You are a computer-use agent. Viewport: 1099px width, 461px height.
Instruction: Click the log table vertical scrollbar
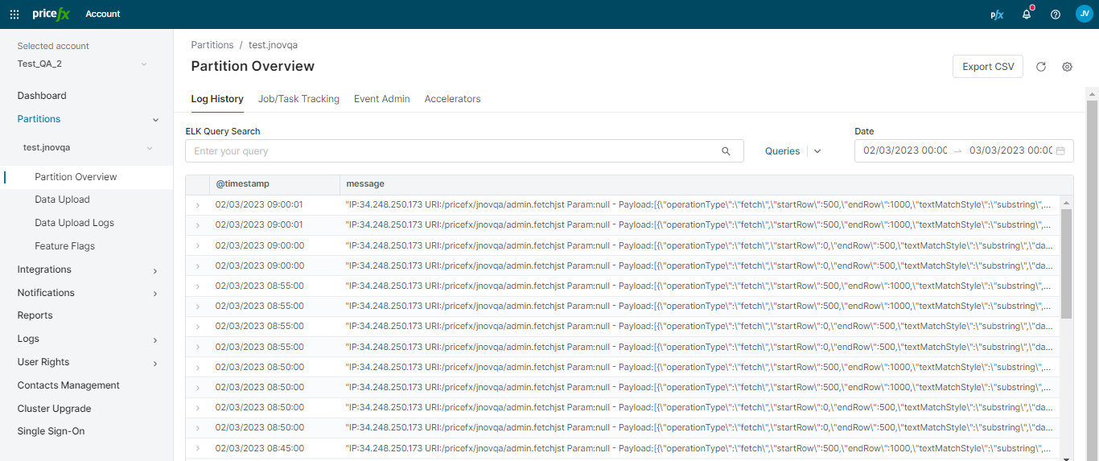coord(1066,264)
